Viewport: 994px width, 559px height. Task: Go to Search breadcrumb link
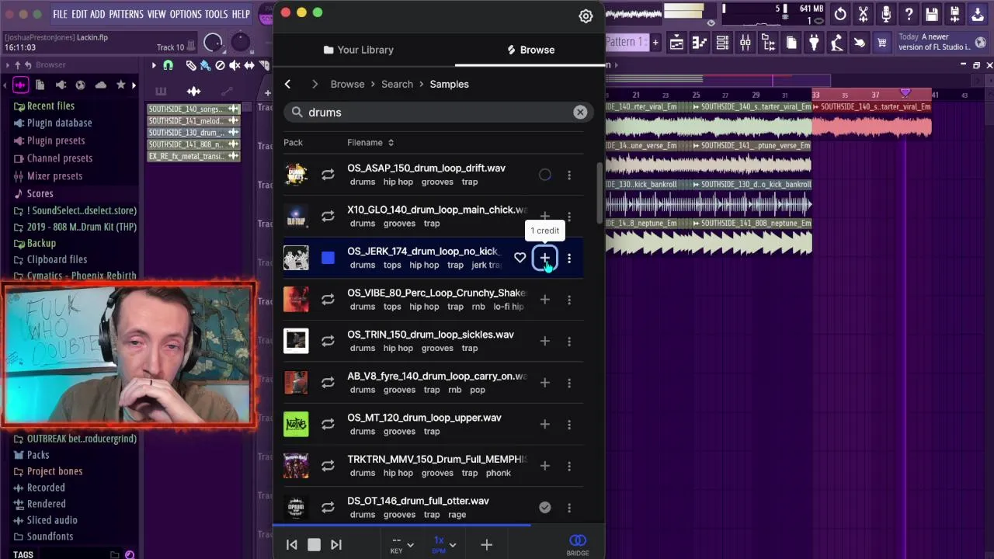397,84
